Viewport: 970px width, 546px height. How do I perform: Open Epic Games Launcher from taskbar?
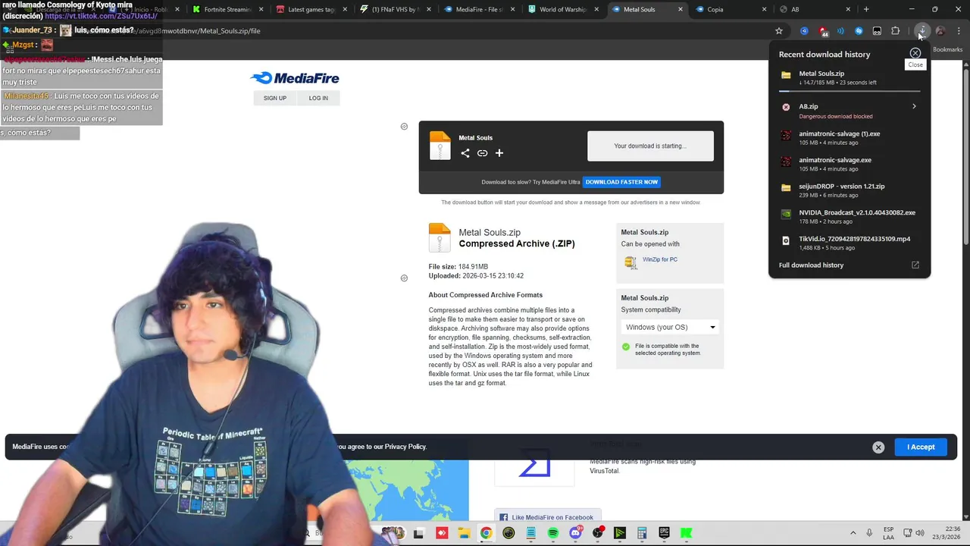(664, 533)
